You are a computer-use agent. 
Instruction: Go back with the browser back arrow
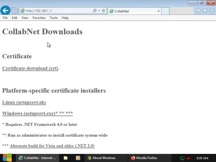click(x=5, y=10)
